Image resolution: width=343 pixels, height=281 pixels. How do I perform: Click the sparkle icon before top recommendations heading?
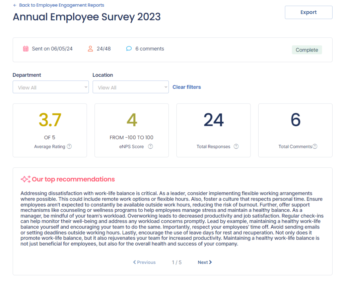point(26,179)
